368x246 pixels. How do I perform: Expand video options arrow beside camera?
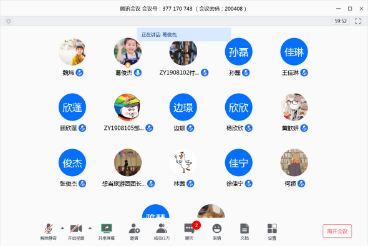click(90, 228)
